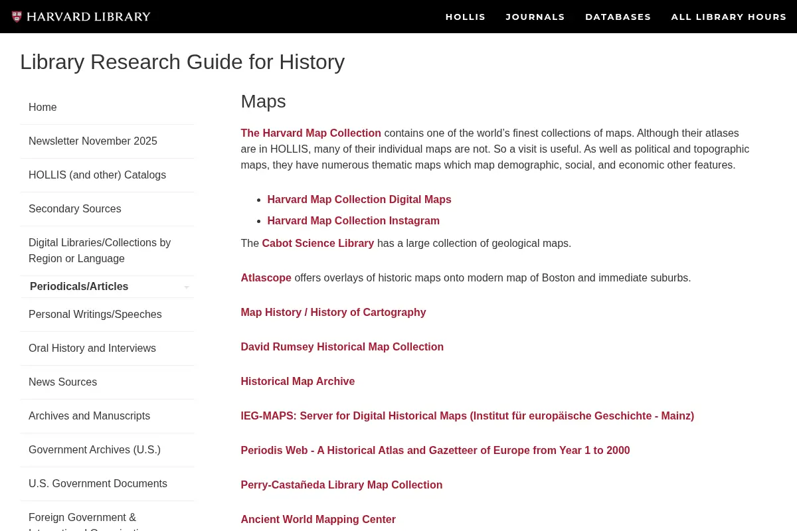Open Newsletter November 2025 page

point(107,141)
